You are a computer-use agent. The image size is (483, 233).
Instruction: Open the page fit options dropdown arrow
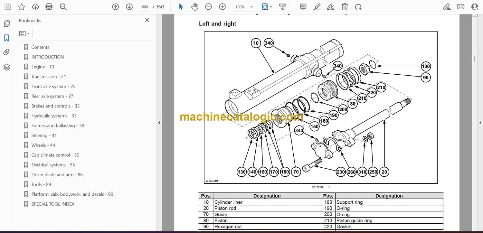coord(271,7)
